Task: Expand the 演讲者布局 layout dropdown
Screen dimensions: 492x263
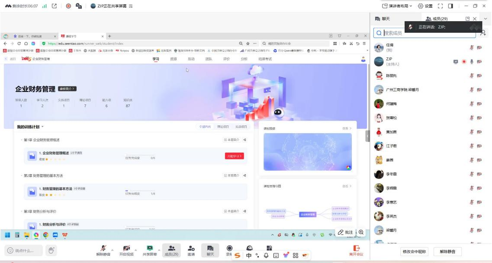Action: coord(397,6)
